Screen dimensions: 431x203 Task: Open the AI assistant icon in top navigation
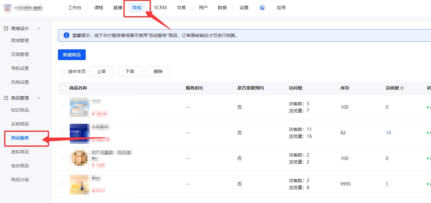point(262,8)
